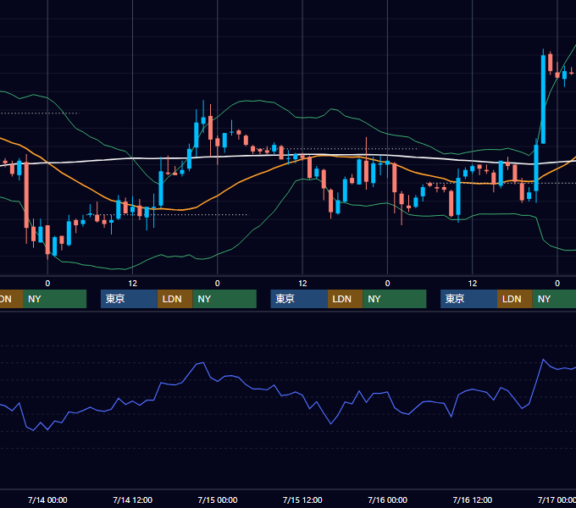
Task: Select the LDN block between 7/14 12:00 and 7/15 00:00
Action: tap(174, 299)
